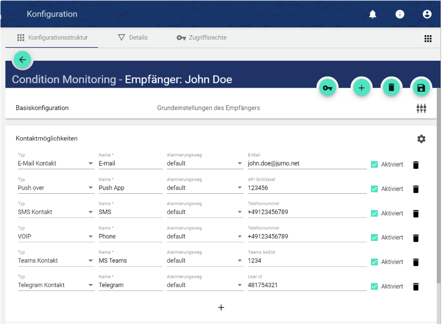Open the Kontaktmöglichkeiten settings gear
Viewport: 442px width, 325px height.
tap(421, 139)
